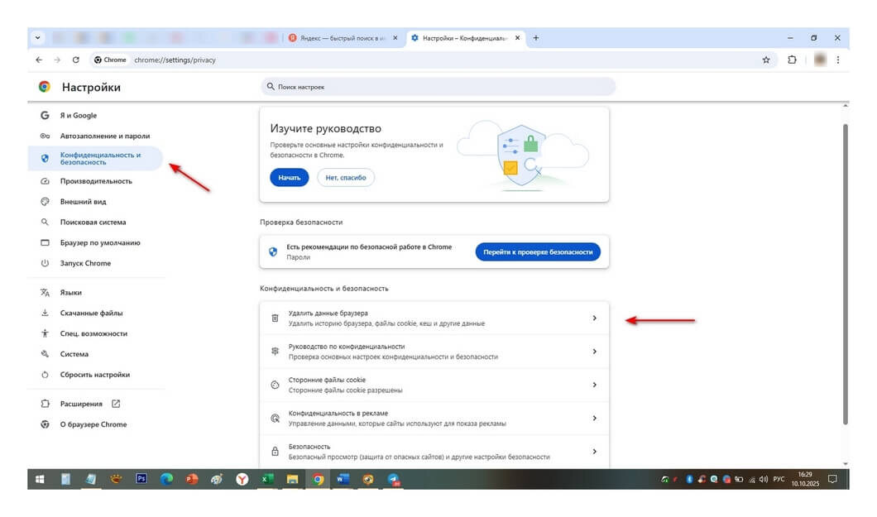877x517 pixels.
Task: Open Telegram from the taskbar
Action: (x=393, y=479)
